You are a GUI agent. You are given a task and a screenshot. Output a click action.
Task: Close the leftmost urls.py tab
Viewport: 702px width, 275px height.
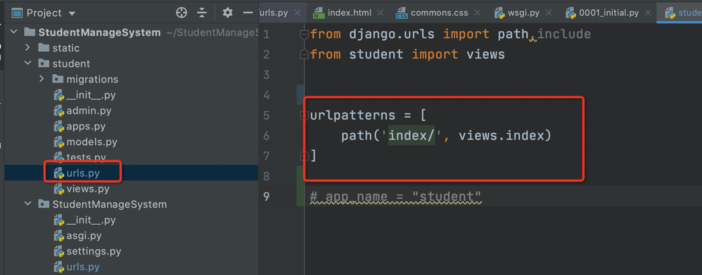(x=297, y=13)
